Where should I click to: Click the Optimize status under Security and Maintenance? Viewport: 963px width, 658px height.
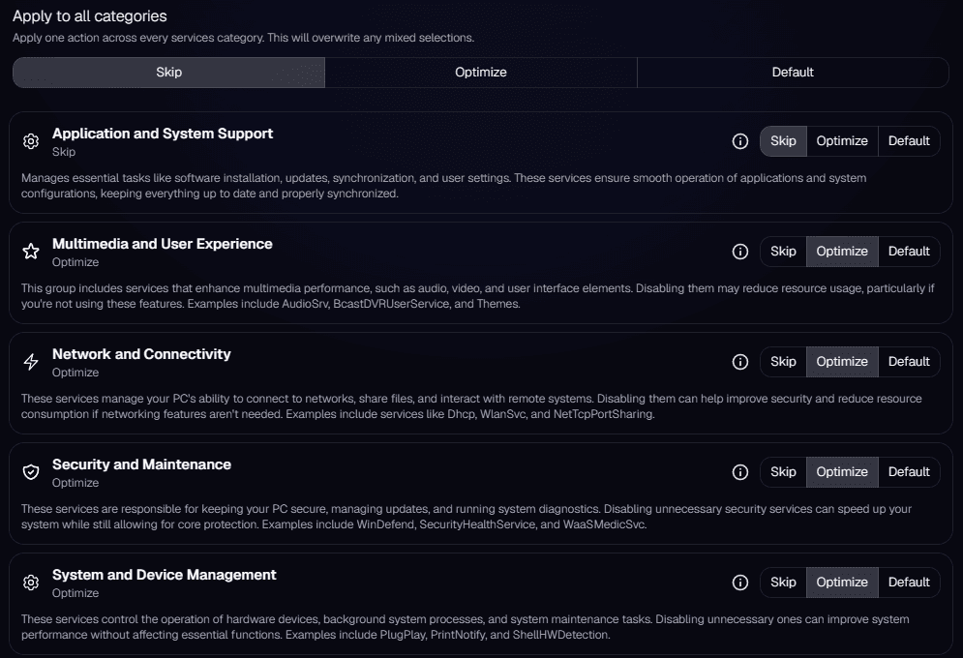pos(75,483)
